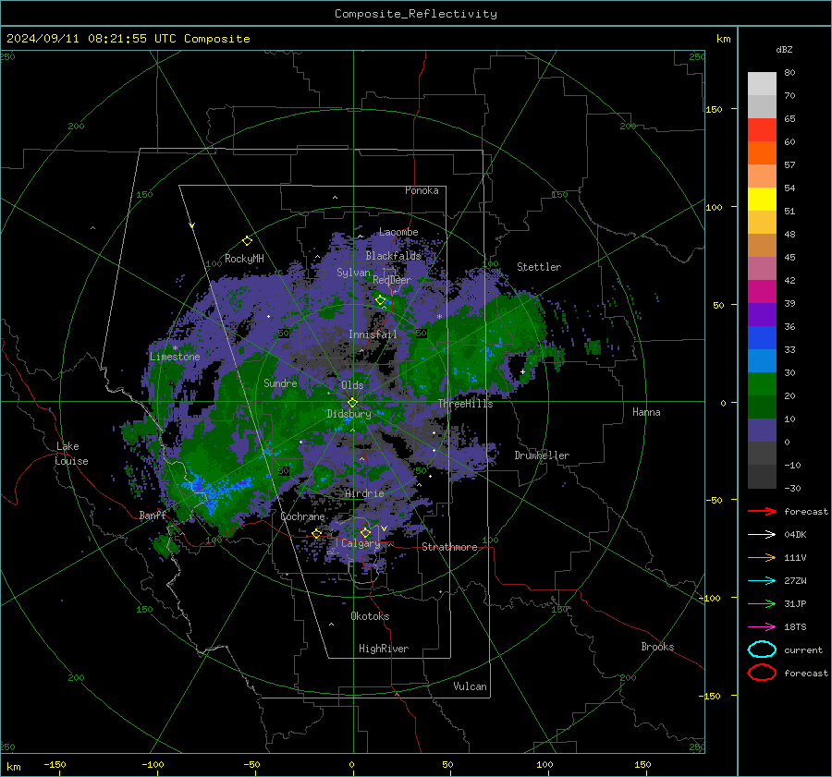Click the 'Airdrie' map label
Screen dimensions: 832x777
click(x=364, y=493)
